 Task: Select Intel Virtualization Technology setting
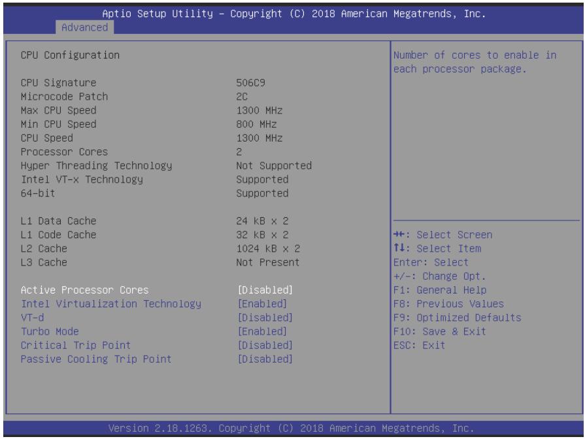[x=111, y=304]
